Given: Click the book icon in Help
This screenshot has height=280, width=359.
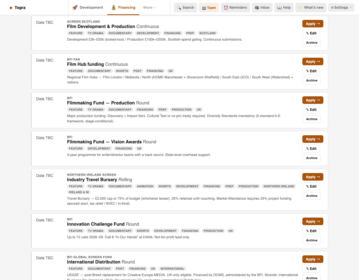Looking at the screenshot, I should 279,8.
